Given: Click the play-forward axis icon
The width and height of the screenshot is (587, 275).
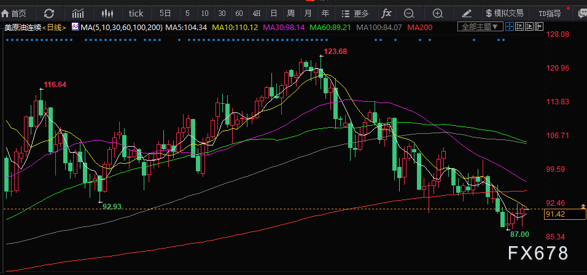Looking at the screenshot, I should tap(529, 26).
